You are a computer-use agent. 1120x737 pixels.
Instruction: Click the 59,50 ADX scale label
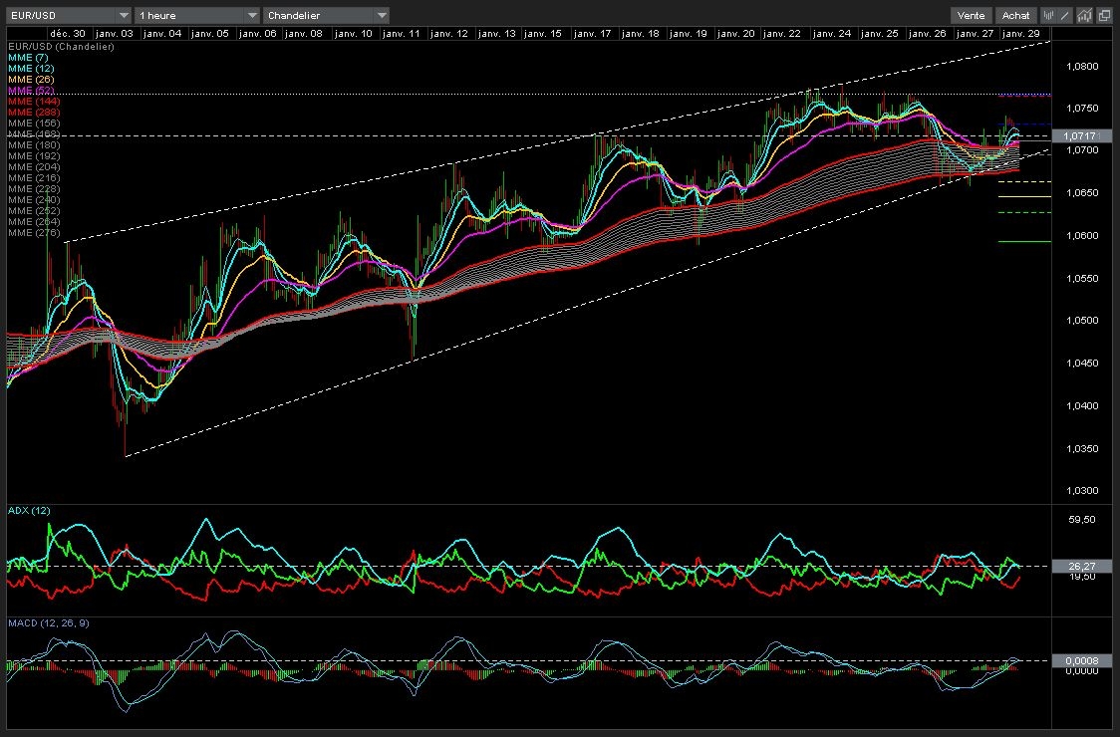[1081, 519]
